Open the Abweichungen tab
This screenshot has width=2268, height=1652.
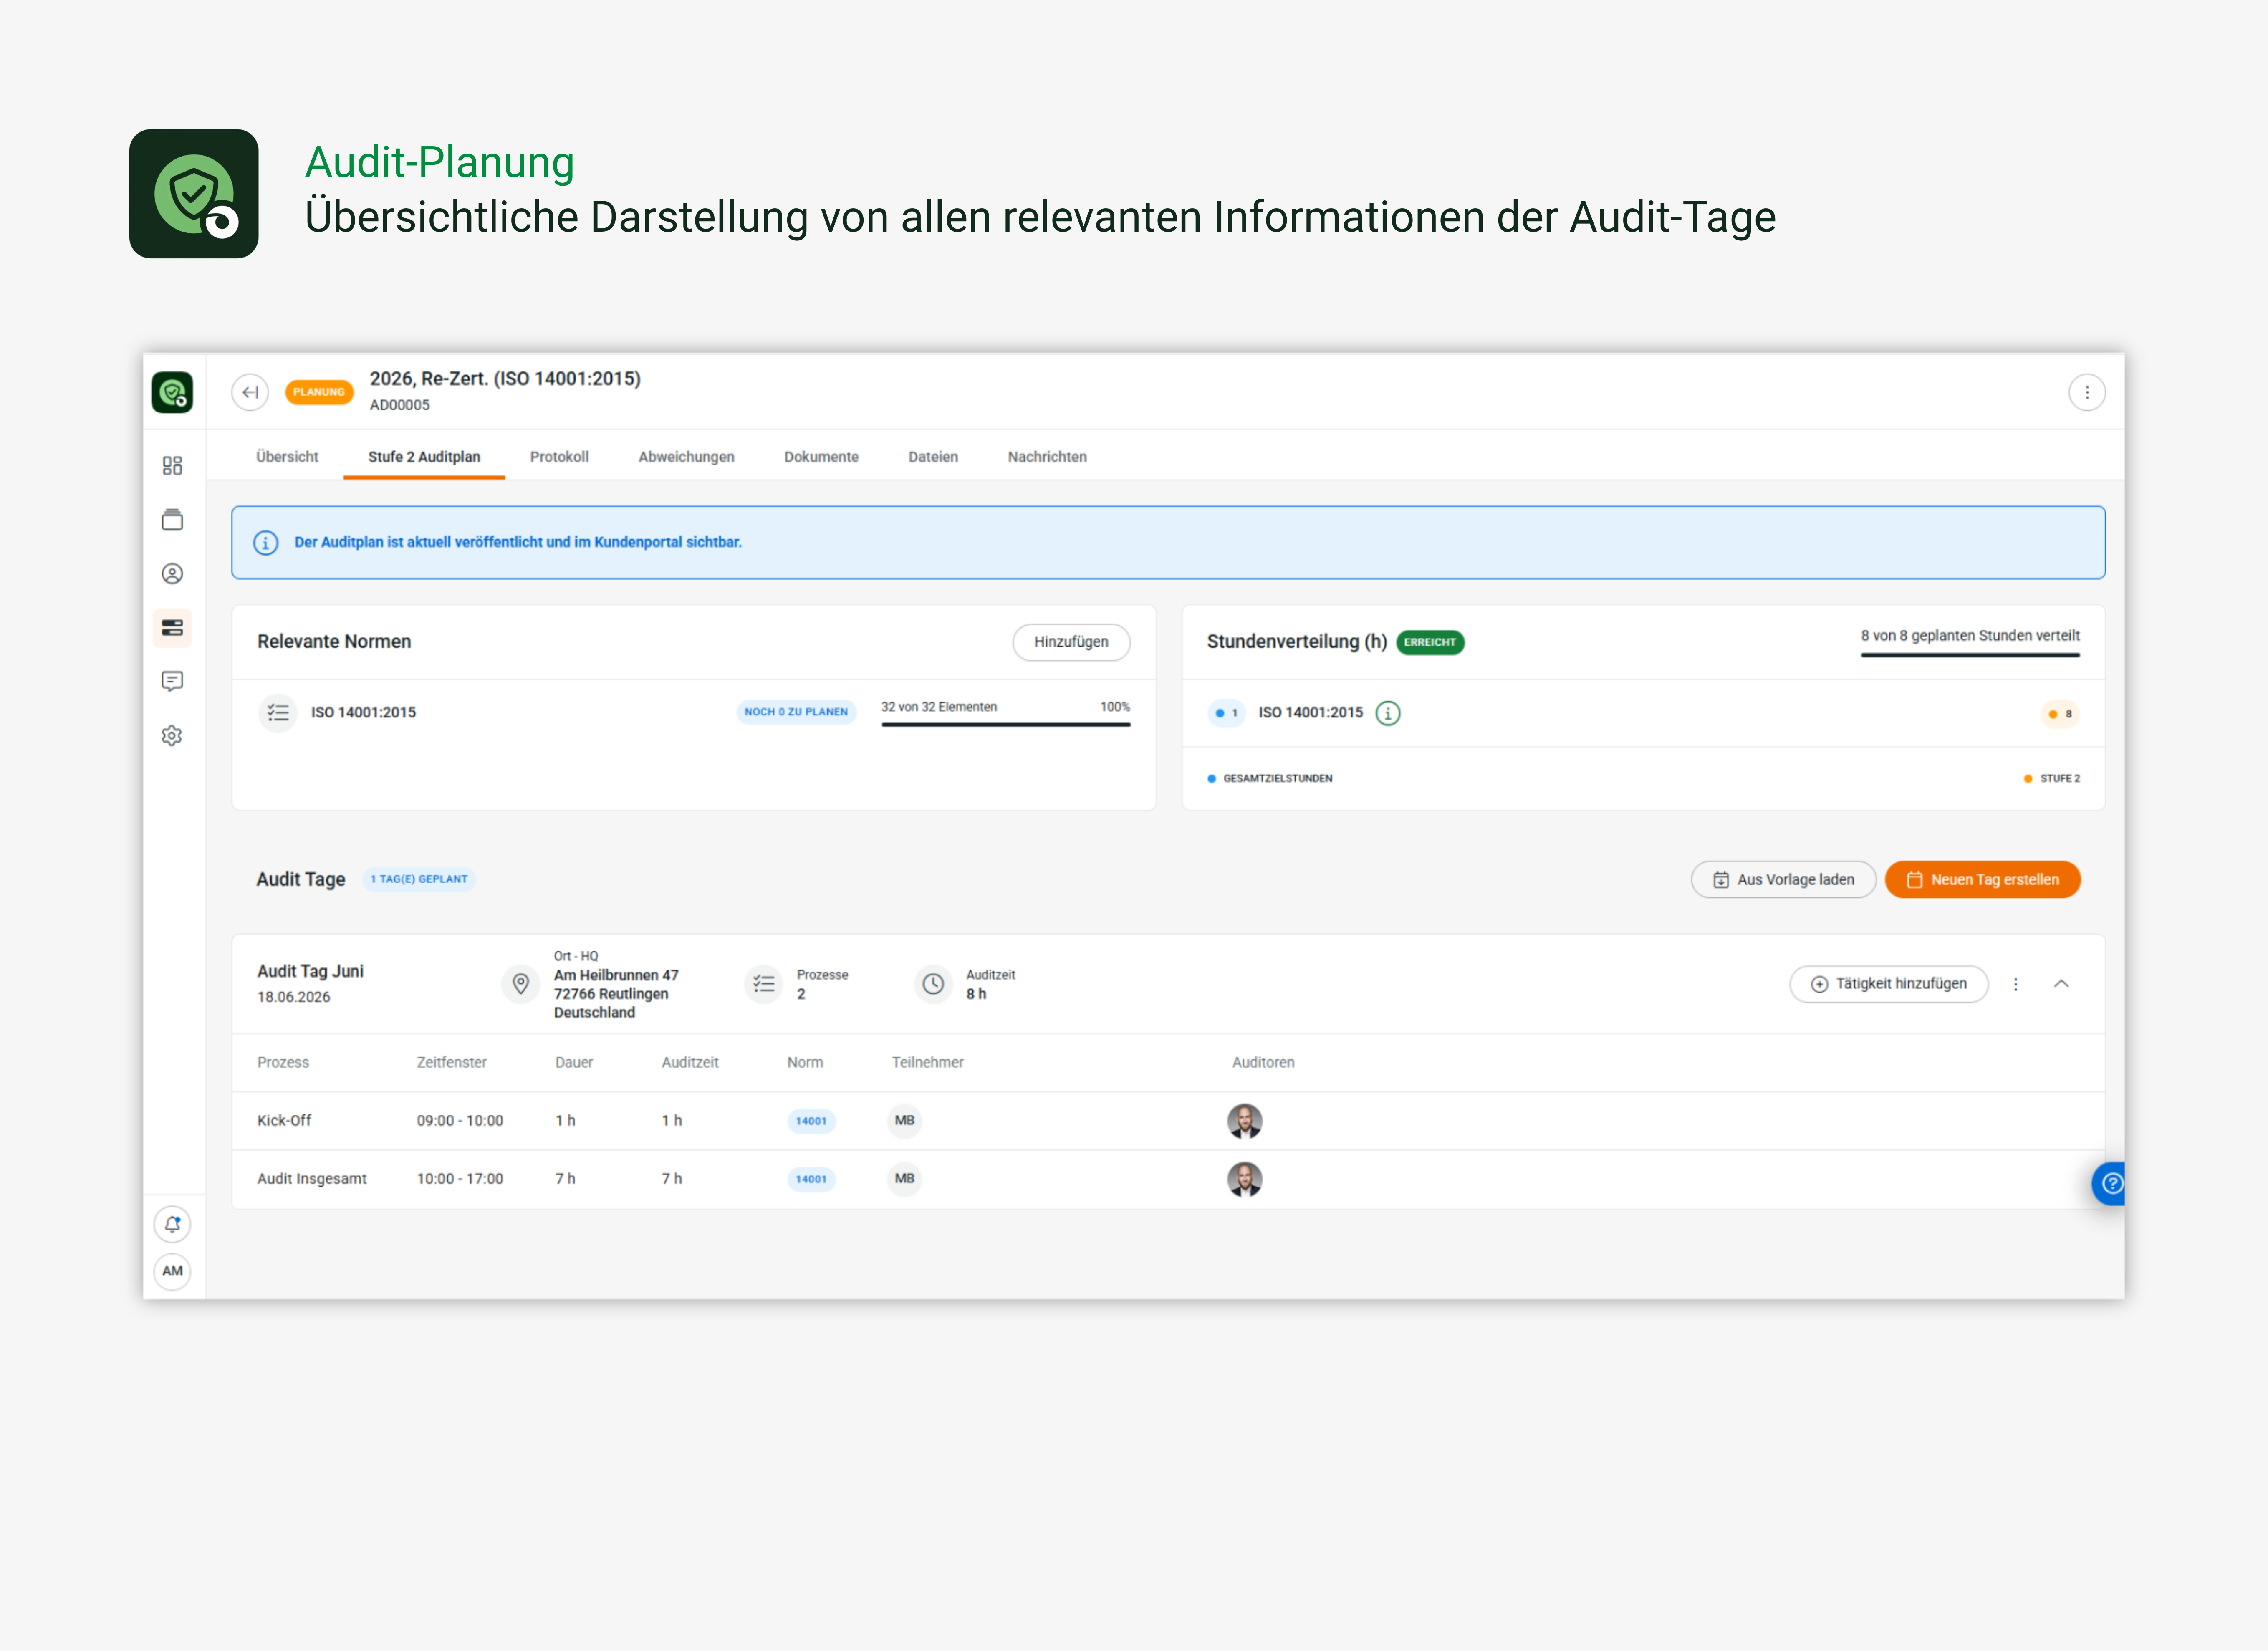(686, 457)
